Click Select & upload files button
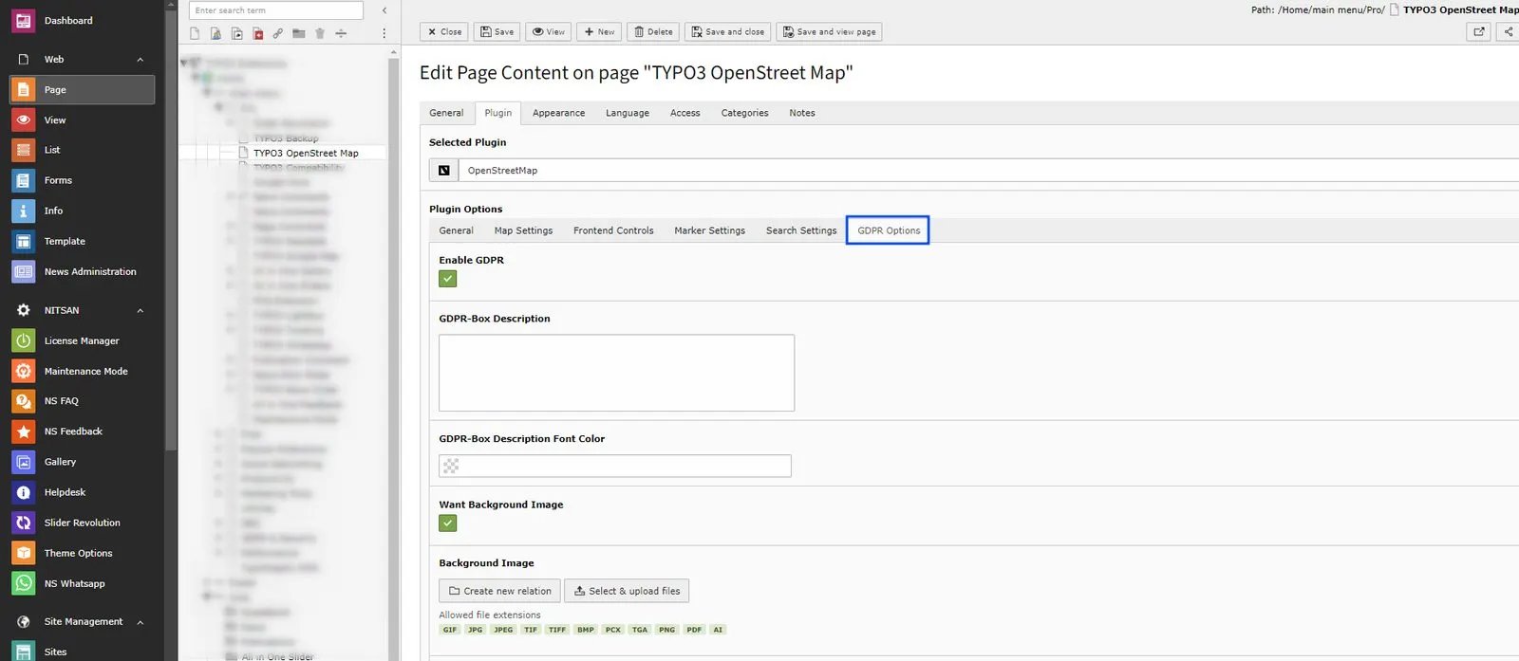 click(x=627, y=591)
